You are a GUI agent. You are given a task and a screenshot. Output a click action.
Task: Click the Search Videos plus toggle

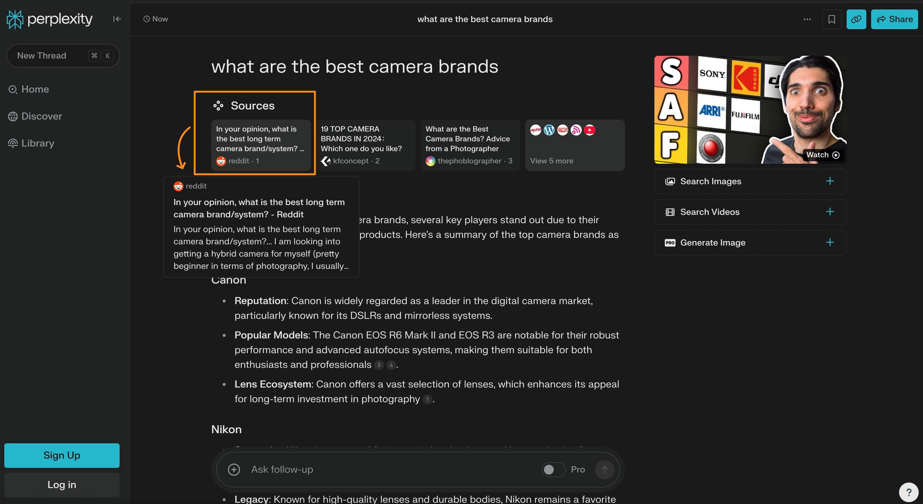pos(831,212)
